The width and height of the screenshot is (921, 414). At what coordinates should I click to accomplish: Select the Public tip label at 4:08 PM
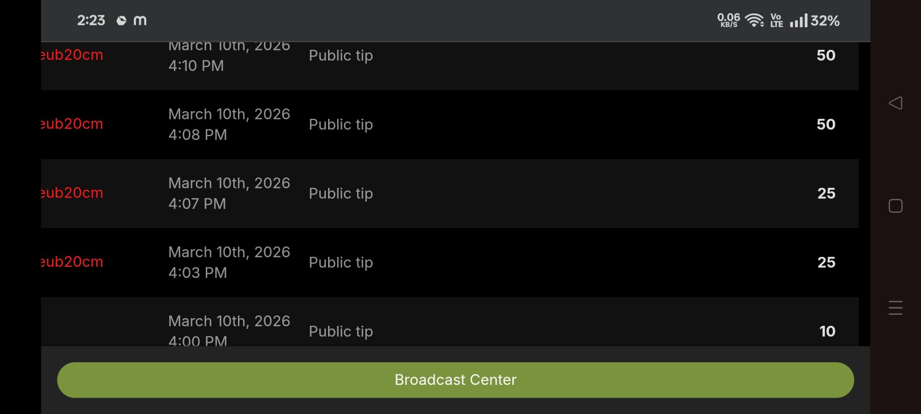coord(341,125)
